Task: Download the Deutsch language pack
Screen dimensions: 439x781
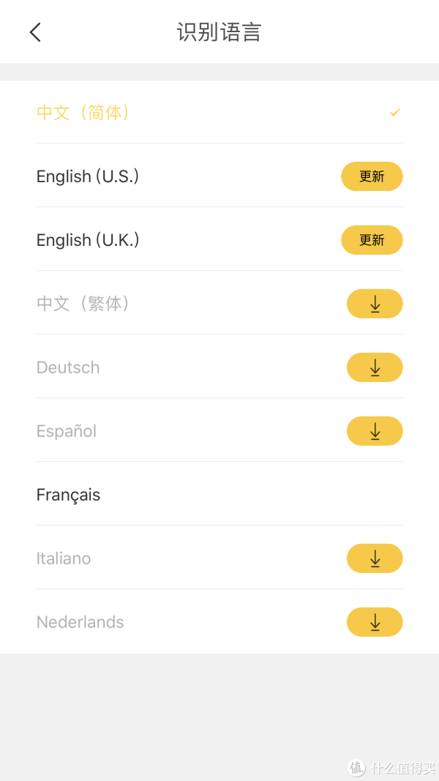Action: pyautogui.click(x=375, y=367)
